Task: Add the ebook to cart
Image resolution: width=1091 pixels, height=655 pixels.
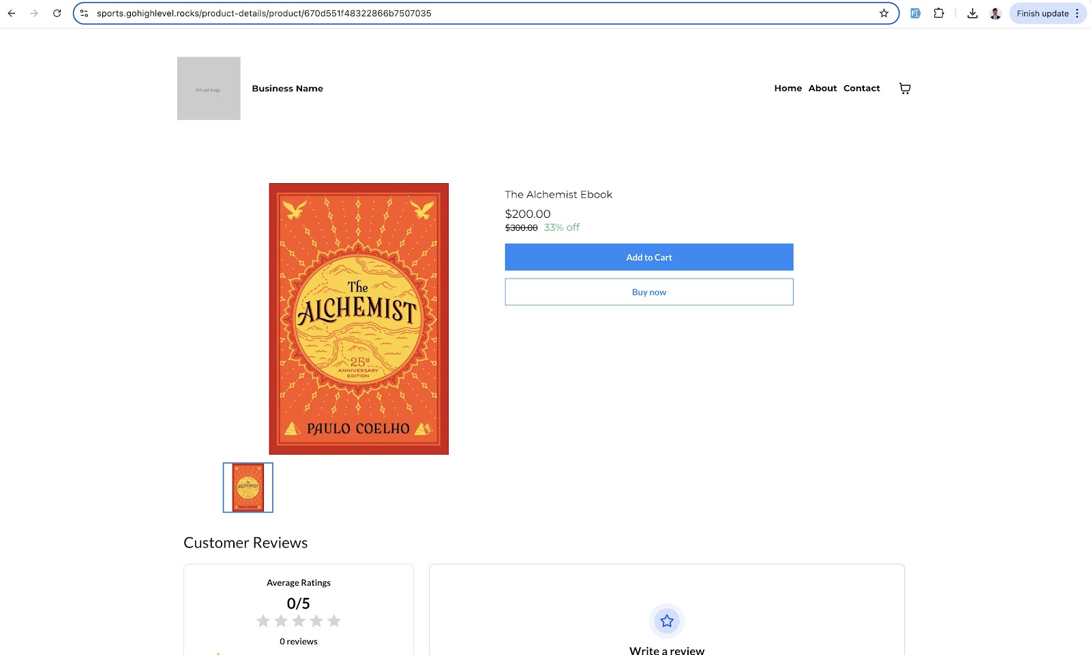Action: point(649,257)
